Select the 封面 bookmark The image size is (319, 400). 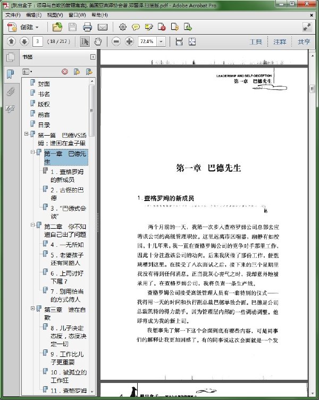[x=44, y=84]
